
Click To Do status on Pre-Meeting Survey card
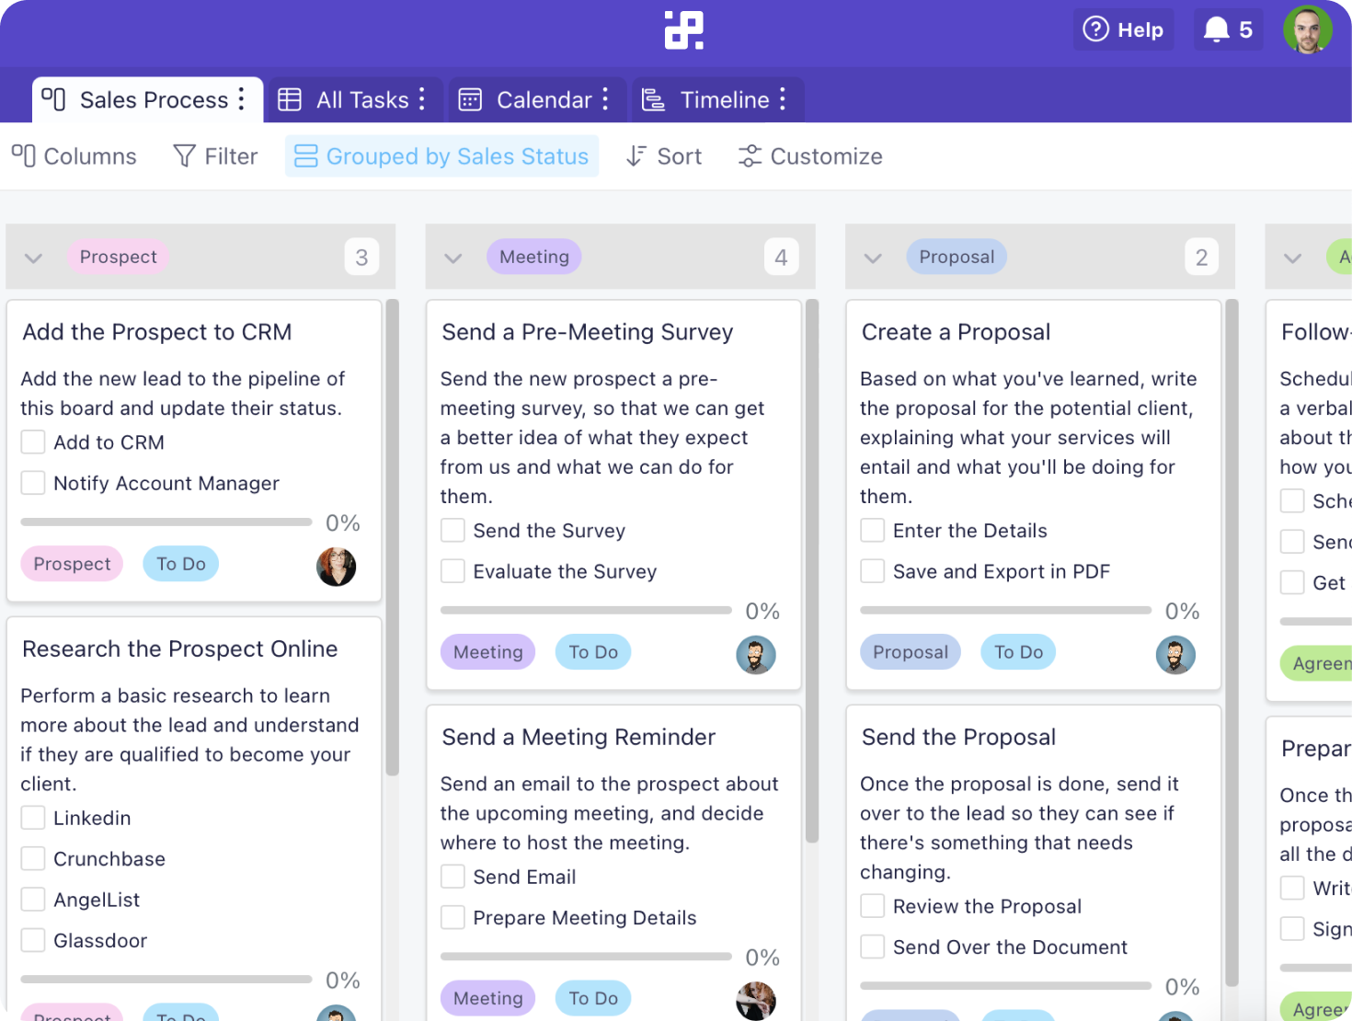coord(593,652)
